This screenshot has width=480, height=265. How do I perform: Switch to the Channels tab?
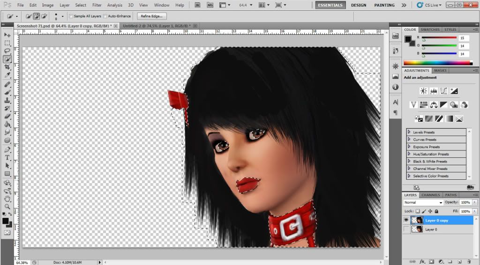coord(431,195)
